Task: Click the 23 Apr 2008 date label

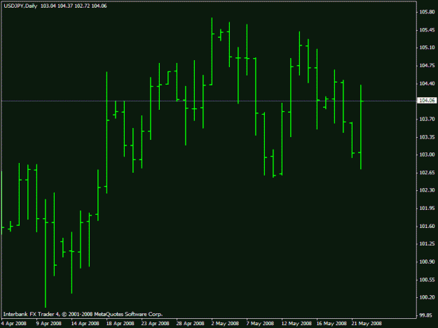Action: (155, 324)
